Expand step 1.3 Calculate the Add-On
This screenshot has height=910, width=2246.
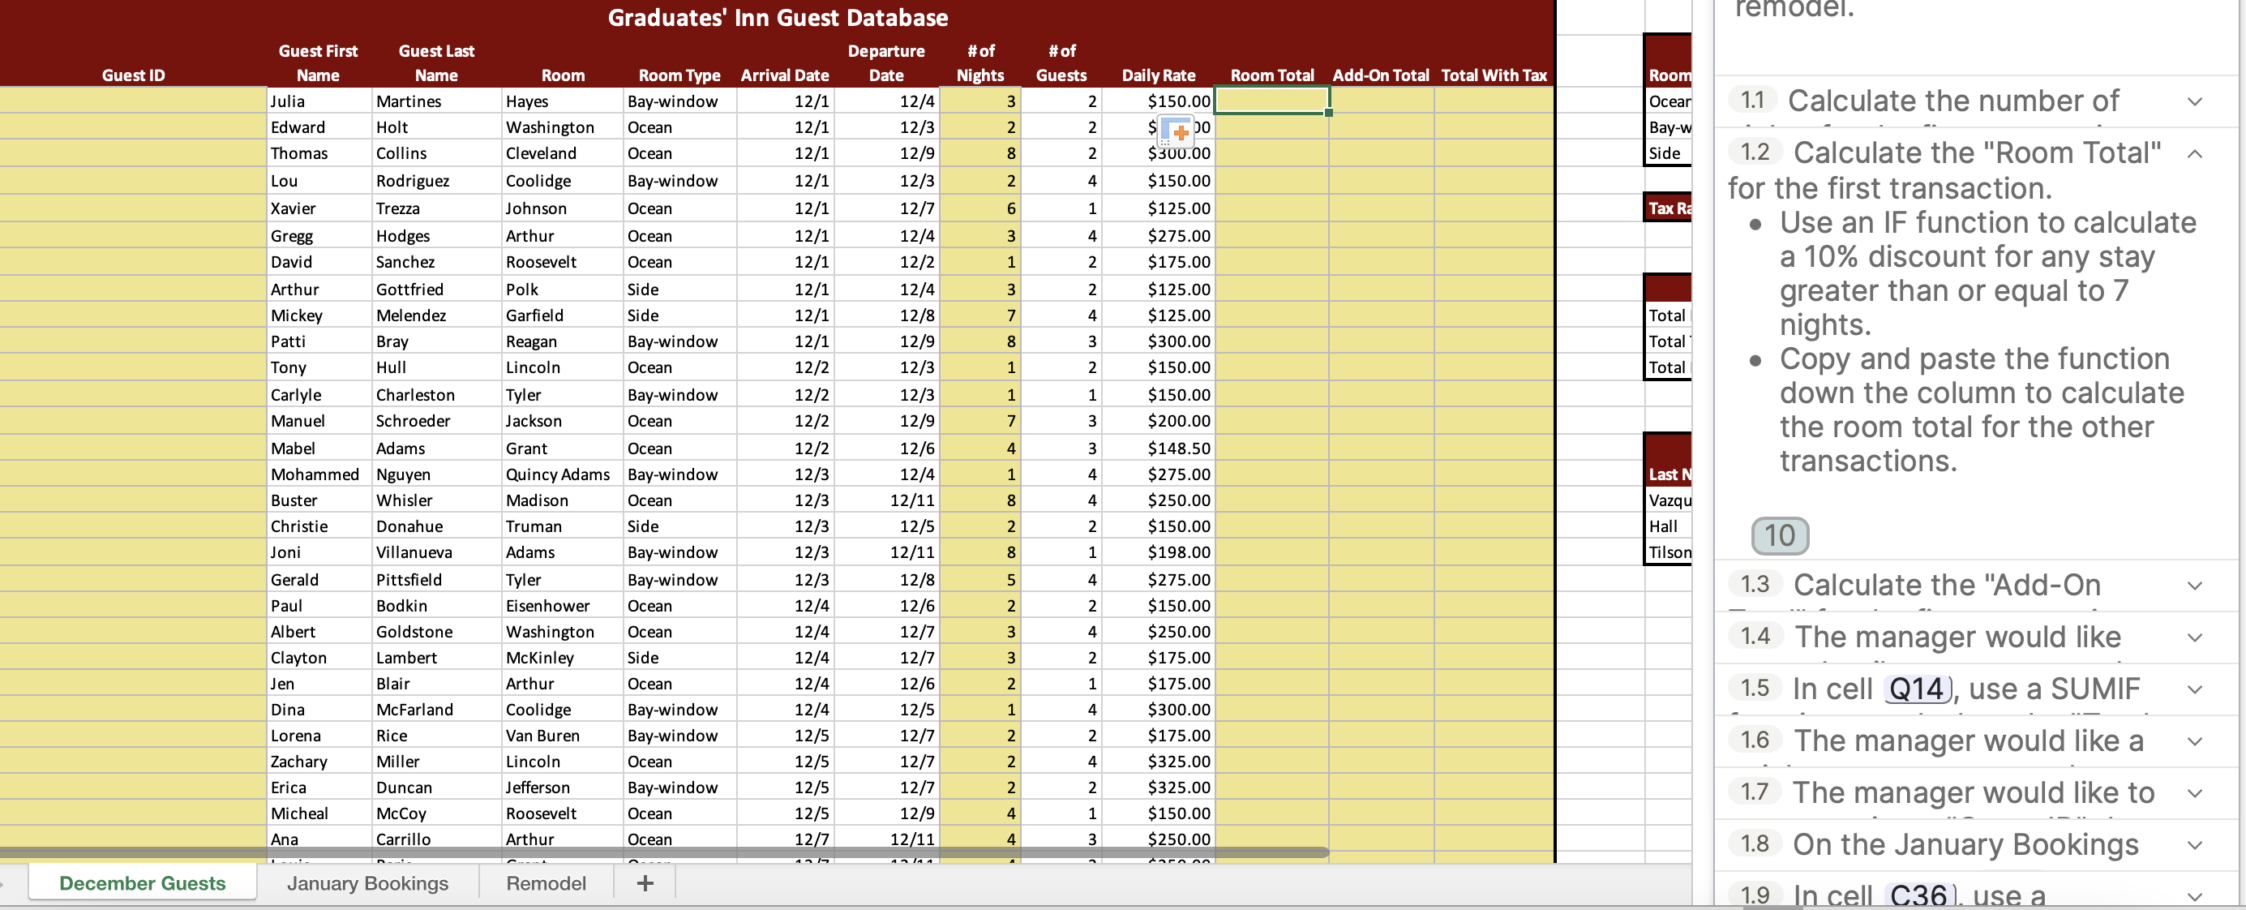click(2195, 586)
